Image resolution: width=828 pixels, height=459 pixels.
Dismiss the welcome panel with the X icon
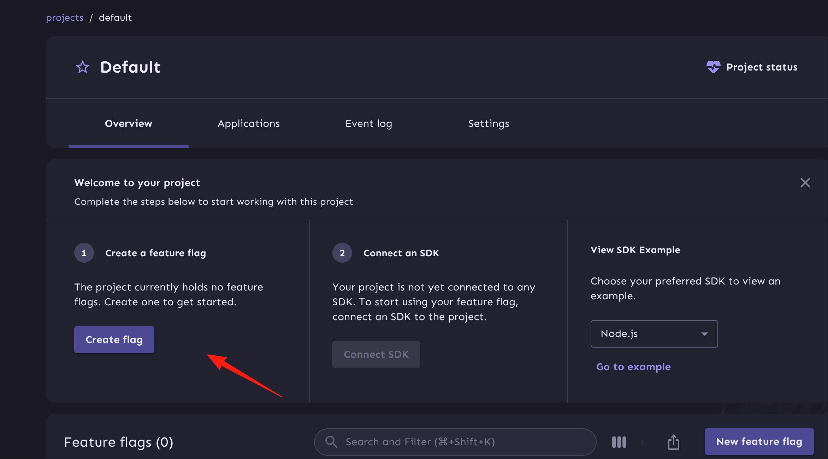[805, 183]
